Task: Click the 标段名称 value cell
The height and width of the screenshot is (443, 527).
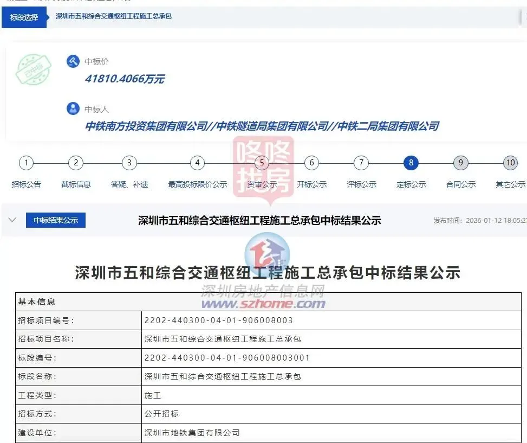Action: pyautogui.click(x=331, y=376)
